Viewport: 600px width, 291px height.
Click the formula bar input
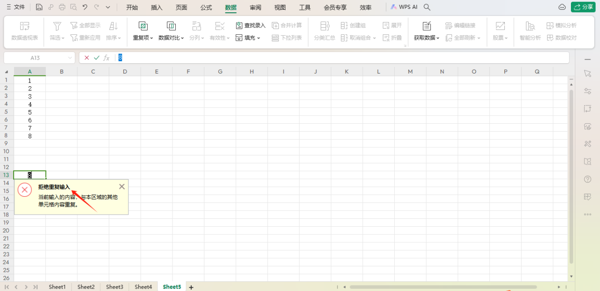pos(342,58)
